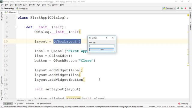Open Search Everywhere magnifier icon
The width and height of the screenshot is (192, 108).
[x=190, y=8]
